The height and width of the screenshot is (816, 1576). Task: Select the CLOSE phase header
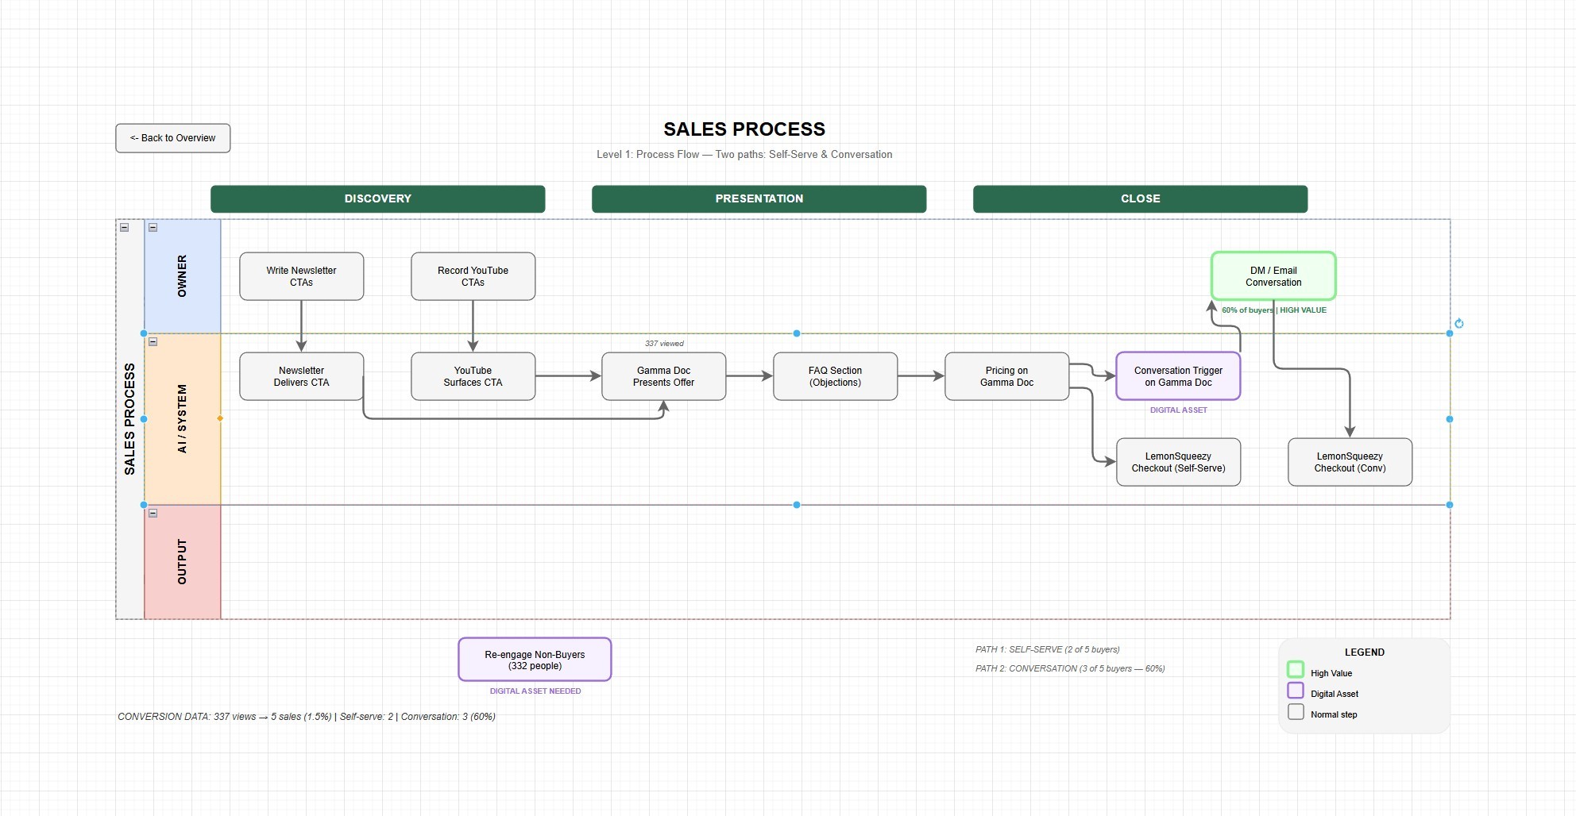[1141, 198]
